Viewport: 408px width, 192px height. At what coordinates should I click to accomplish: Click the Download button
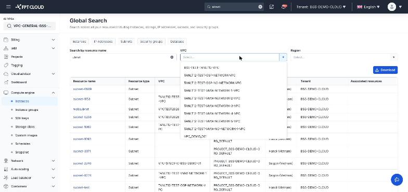tap(385, 70)
